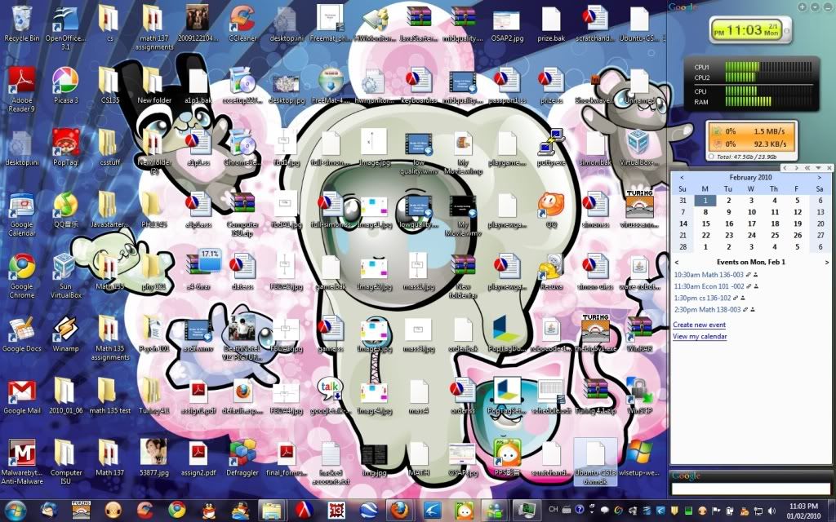The width and height of the screenshot is (836, 522).
Task: Open the CS135 folder
Action: [x=109, y=86]
